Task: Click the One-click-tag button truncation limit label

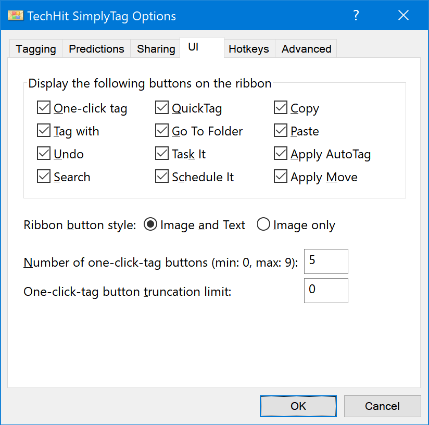Action: click(x=127, y=292)
